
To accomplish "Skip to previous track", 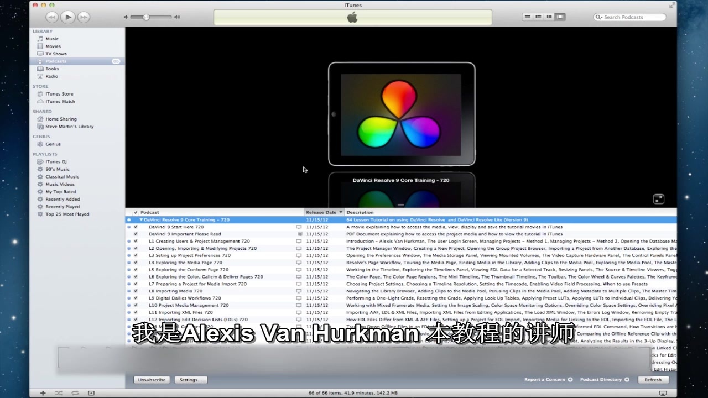I will (x=52, y=17).
